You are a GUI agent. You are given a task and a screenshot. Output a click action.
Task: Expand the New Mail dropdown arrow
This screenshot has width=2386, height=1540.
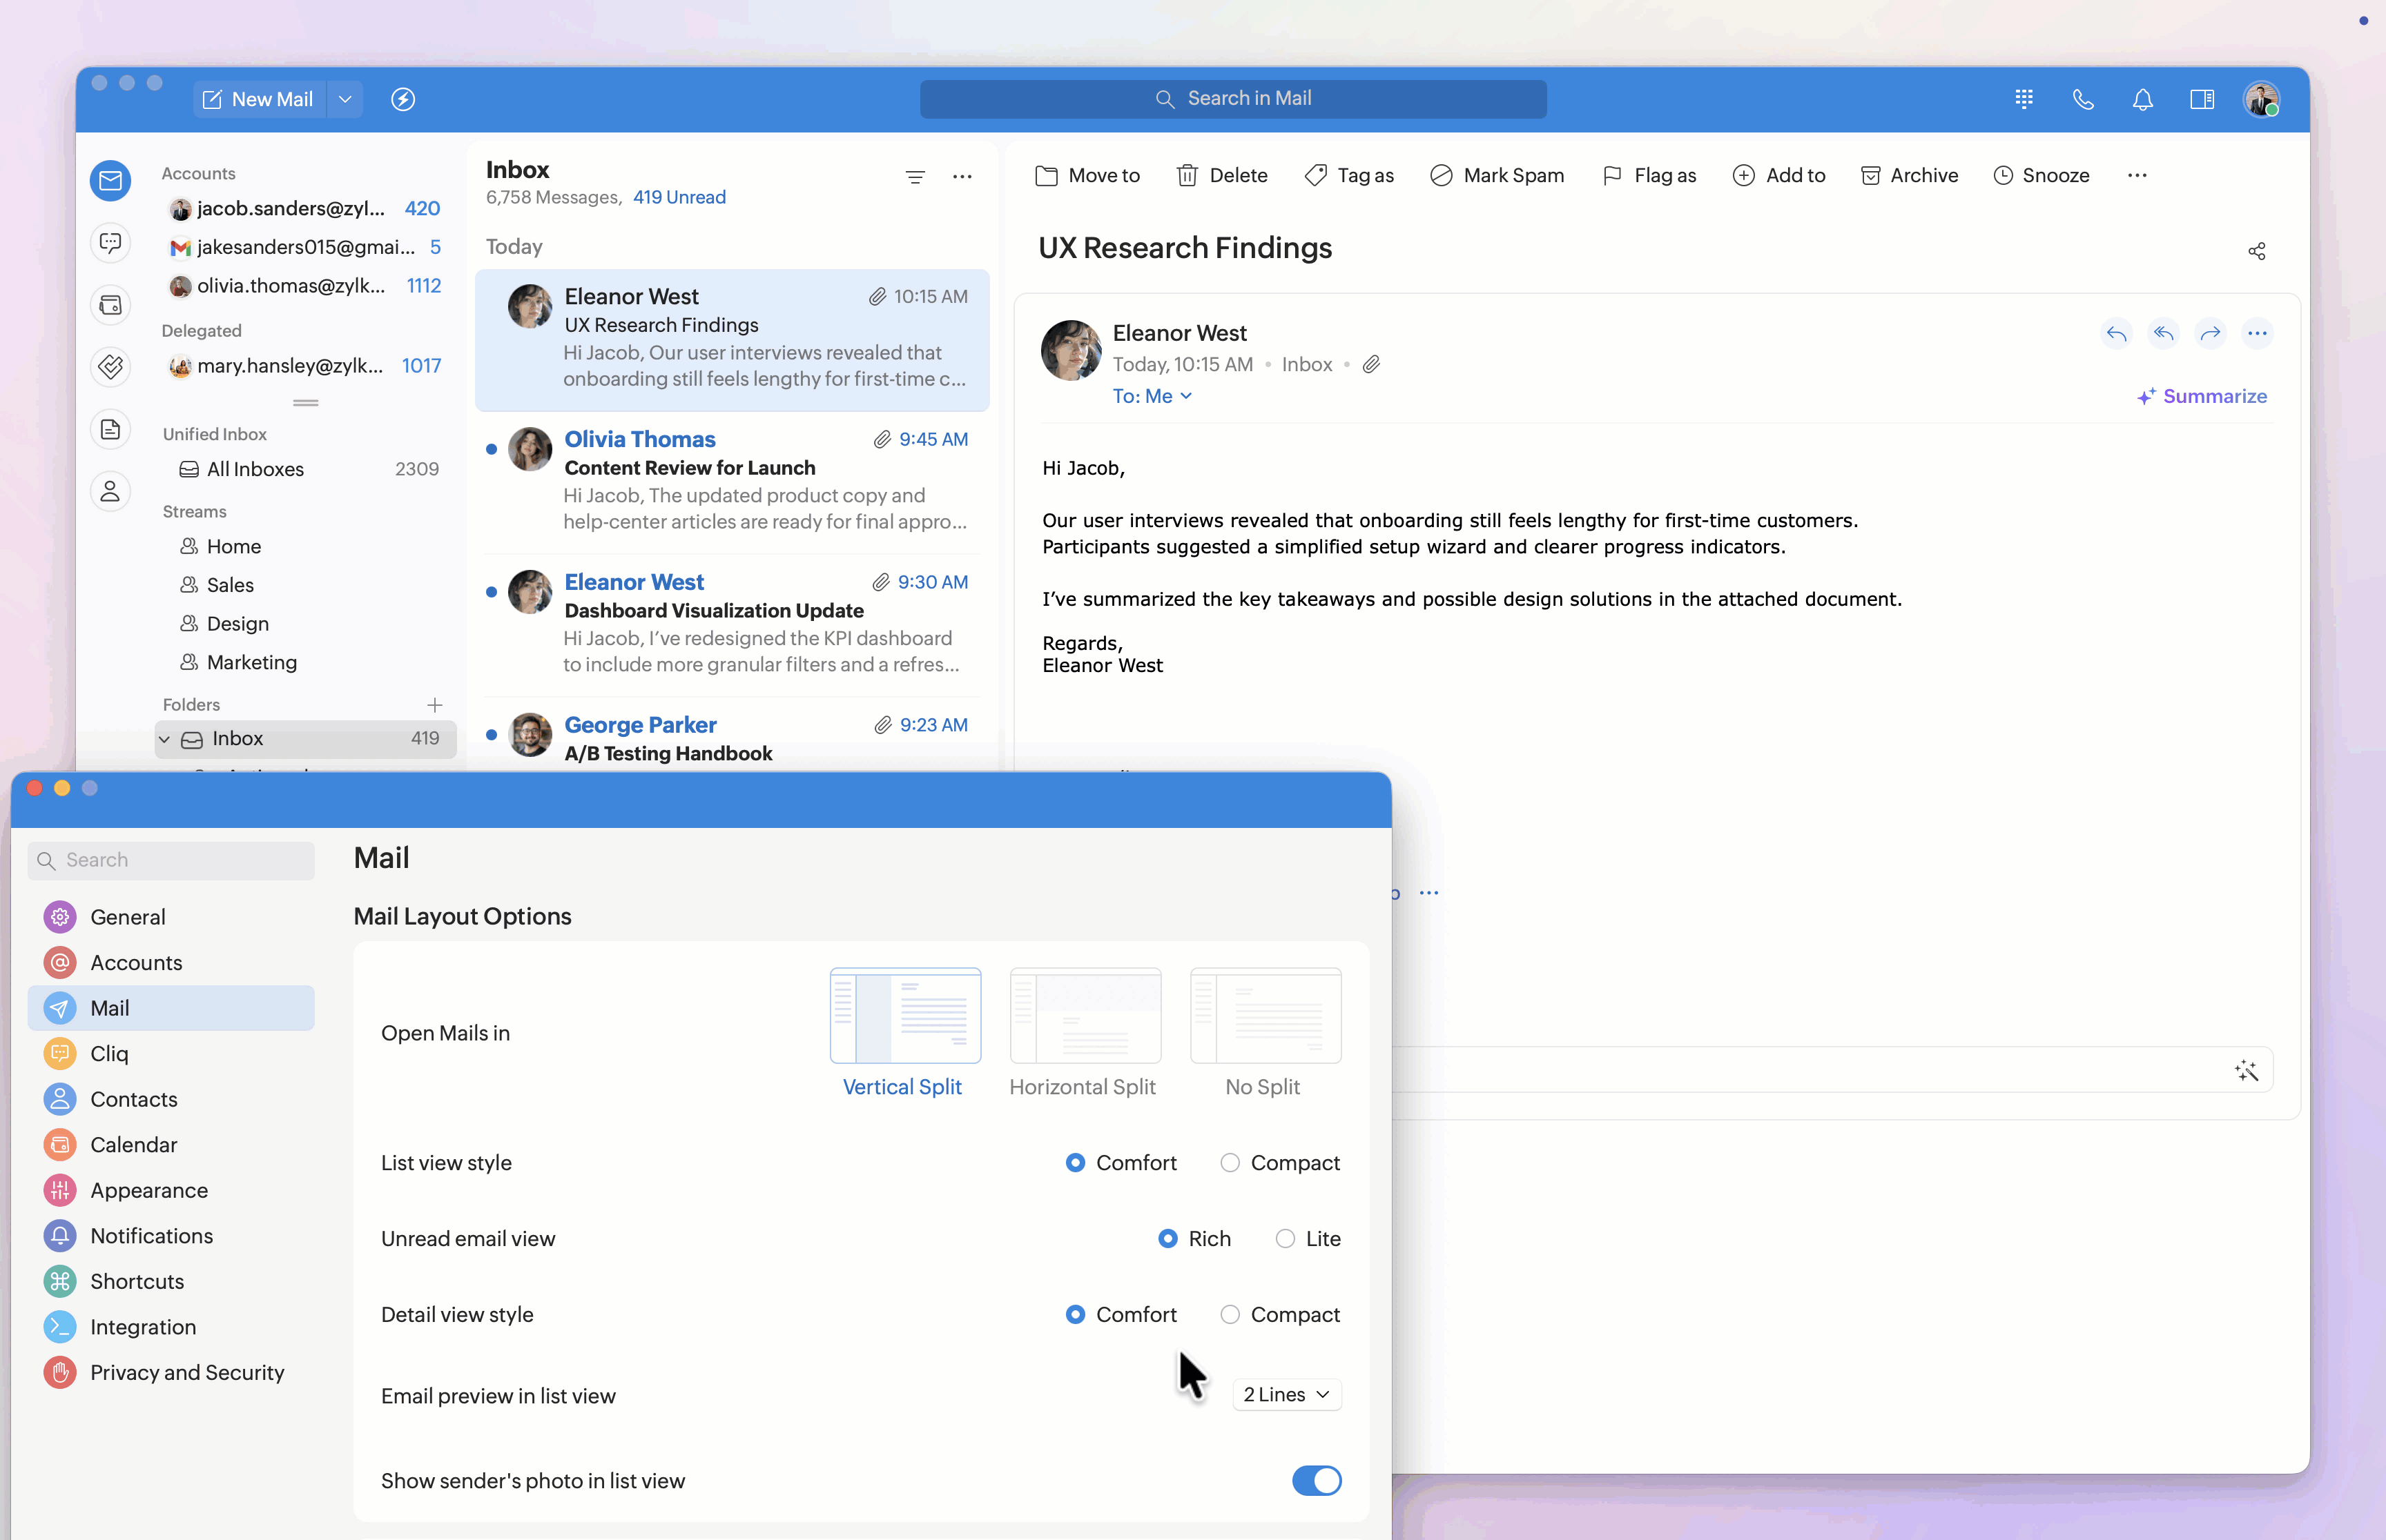tap(345, 99)
